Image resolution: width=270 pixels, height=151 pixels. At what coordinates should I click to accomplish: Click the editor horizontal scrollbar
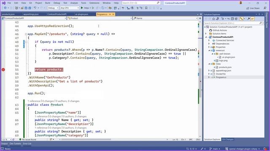coord(86,140)
